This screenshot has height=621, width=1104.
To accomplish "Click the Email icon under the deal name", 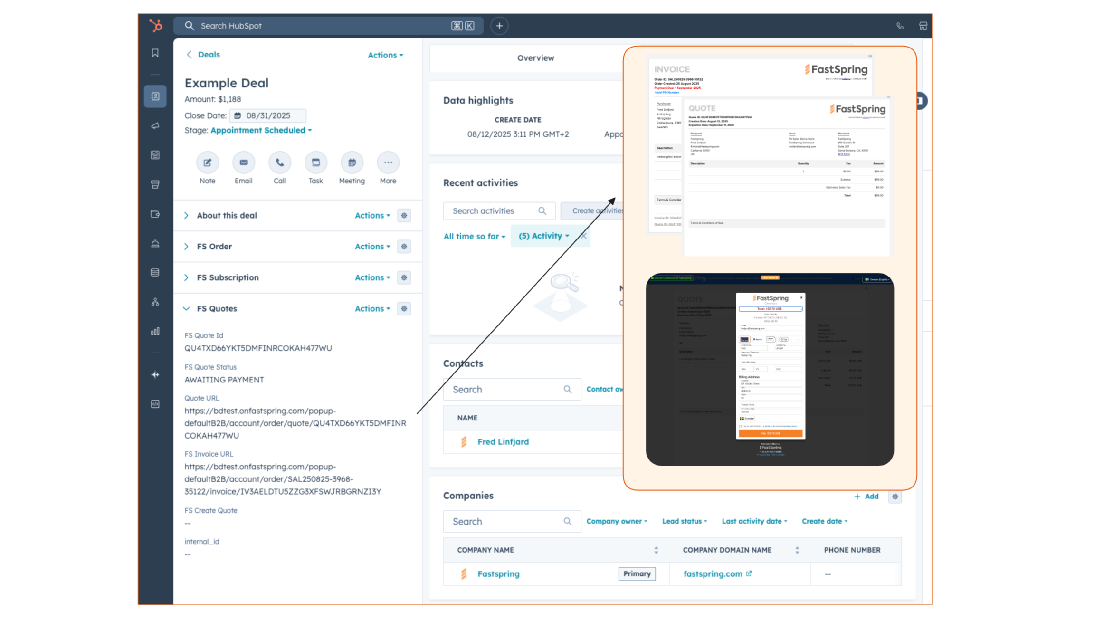I will pos(244,162).
